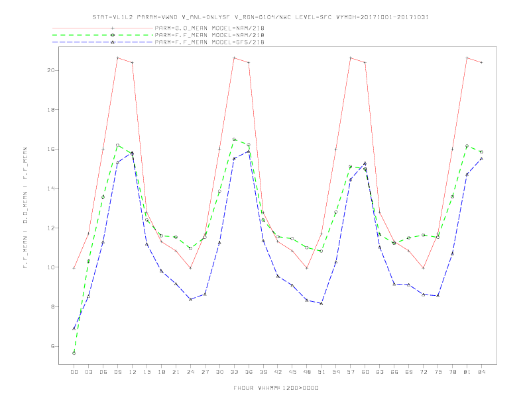Viewport: 525px width, 405px height.
Task: Click x-axis forecast hour label 33
Action: (x=234, y=372)
